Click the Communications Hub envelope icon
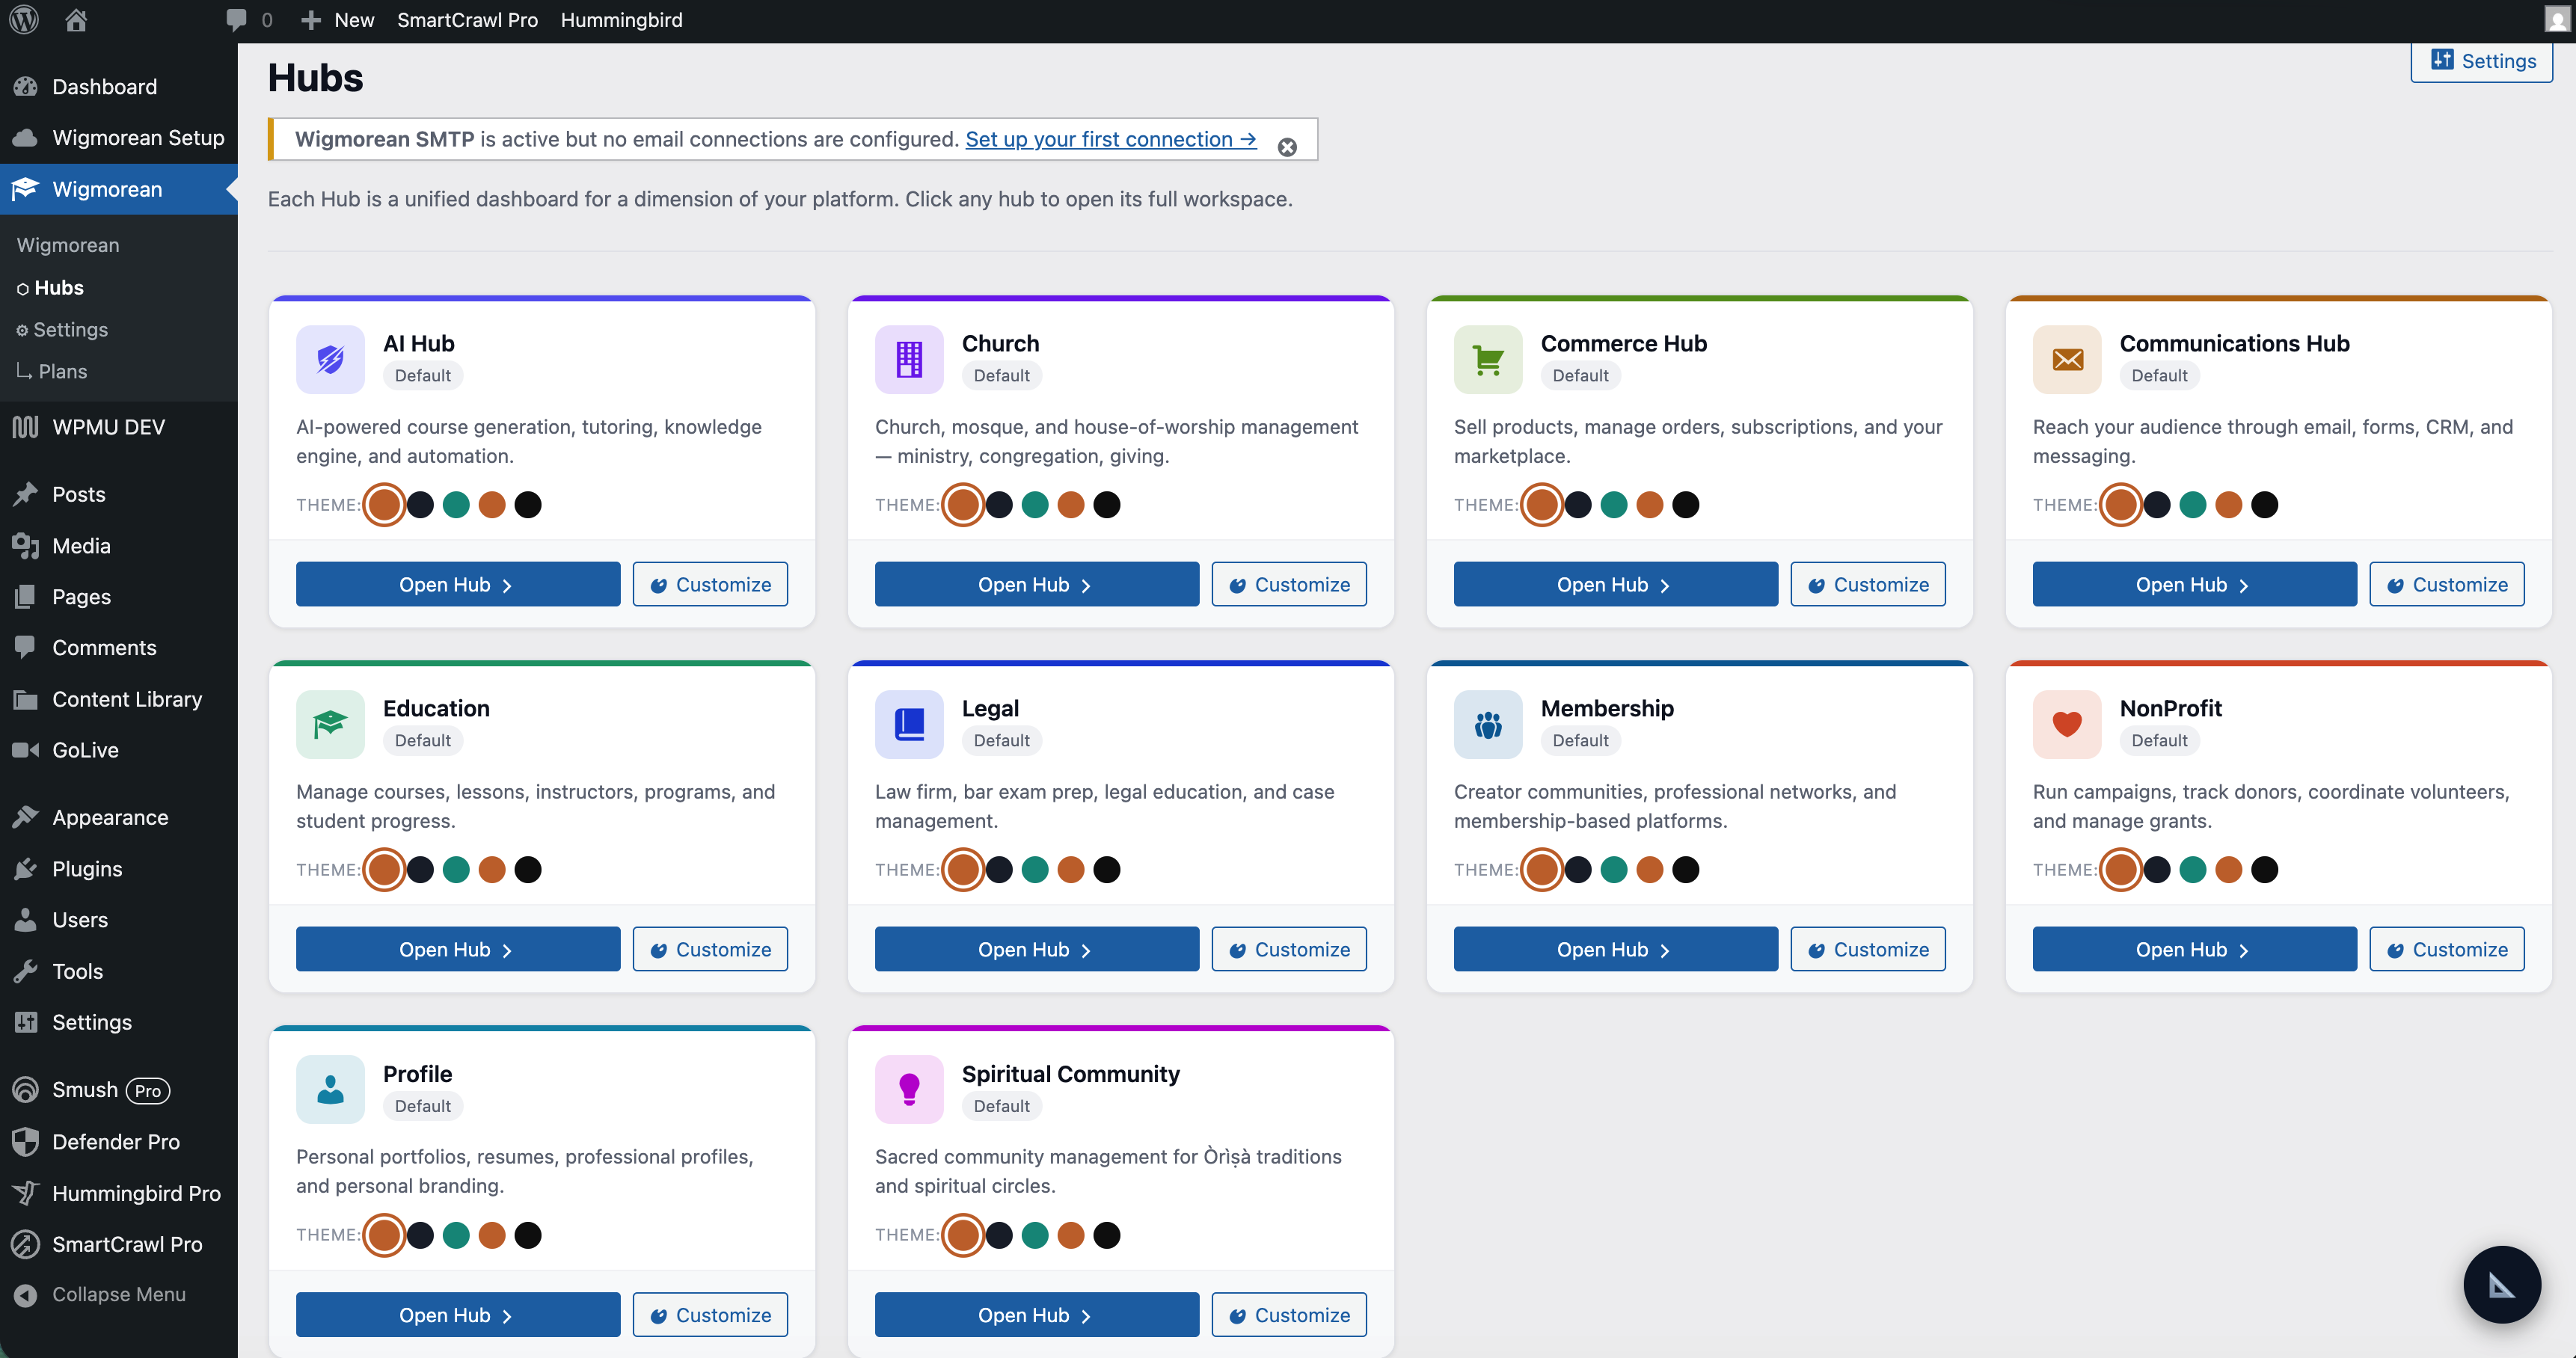 [x=2067, y=359]
